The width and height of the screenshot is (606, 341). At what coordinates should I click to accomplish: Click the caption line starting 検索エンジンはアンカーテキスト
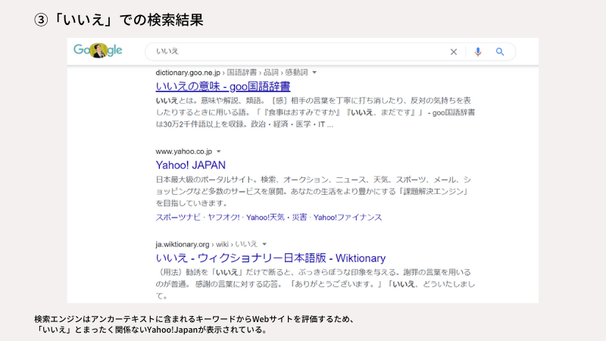(x=195, y=319)
